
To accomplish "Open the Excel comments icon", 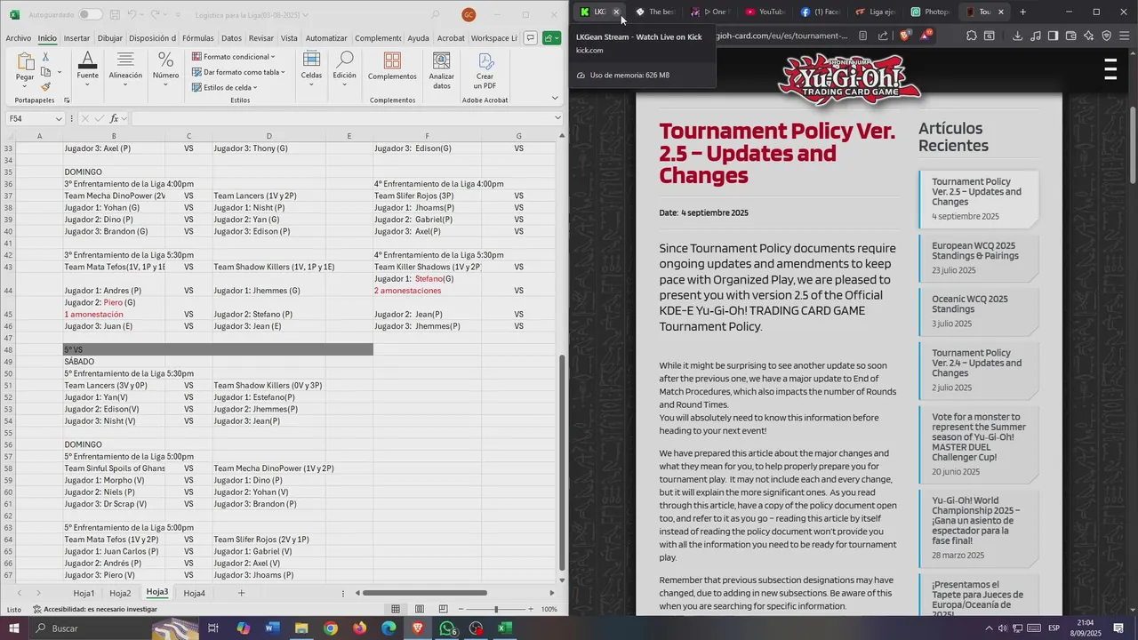I will pyautogui.click(x=531, y=38).
